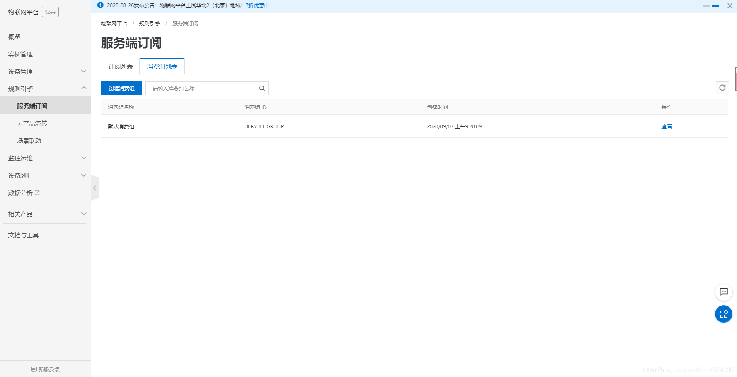Screen dimensions: 737x377
Task: Select 服务端订阅 sidebar item
Action: click(45, 106)
